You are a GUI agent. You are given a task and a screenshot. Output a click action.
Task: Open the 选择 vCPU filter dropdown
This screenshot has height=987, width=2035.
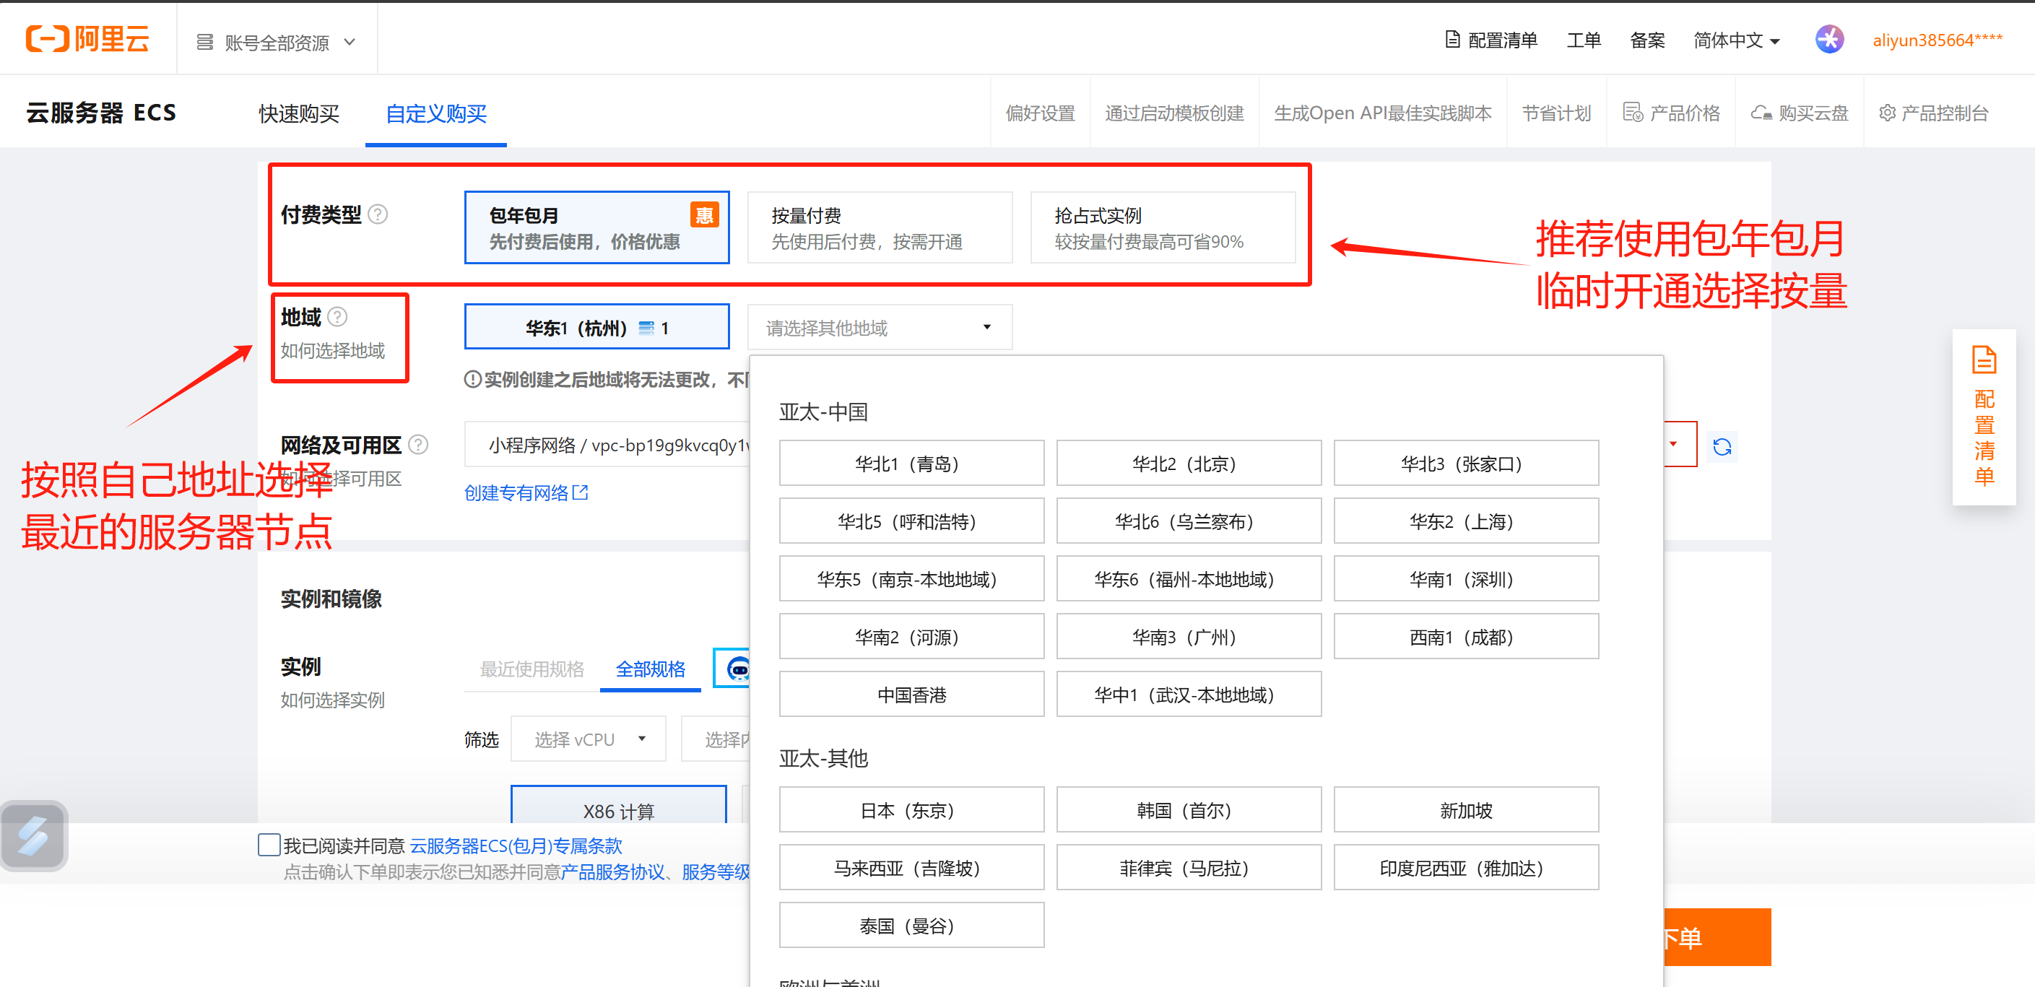[589, 739]
